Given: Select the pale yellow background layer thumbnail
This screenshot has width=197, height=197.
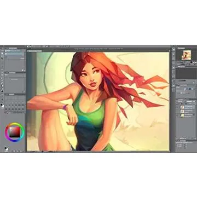Looking at the screenshot, I should (x=182, y=115).
